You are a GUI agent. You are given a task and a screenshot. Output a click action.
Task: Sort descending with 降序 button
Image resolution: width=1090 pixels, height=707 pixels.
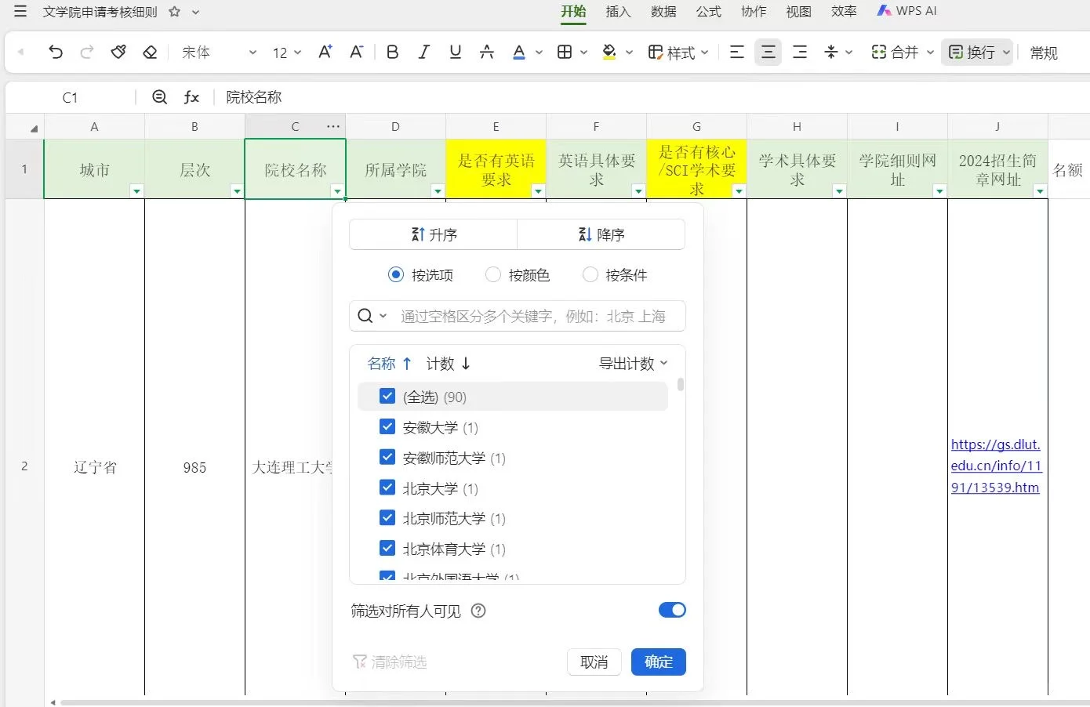(601, 234)
